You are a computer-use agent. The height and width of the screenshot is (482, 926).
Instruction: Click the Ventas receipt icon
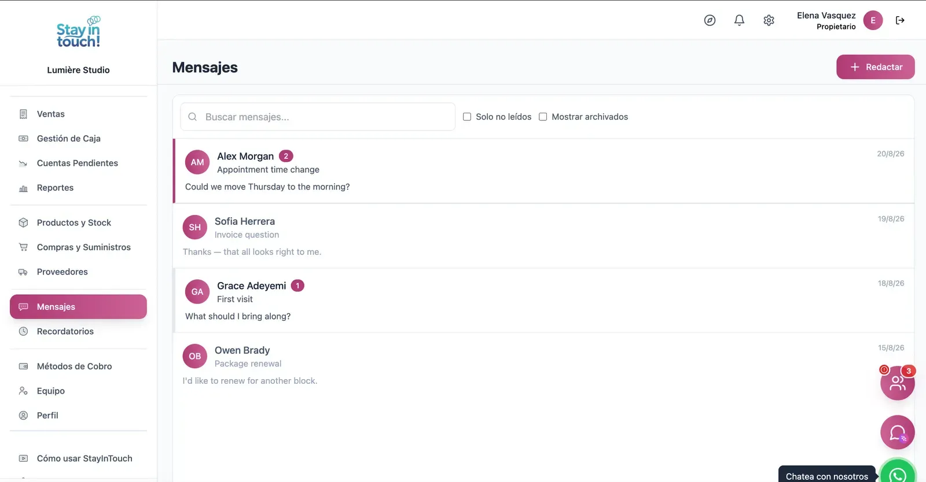pos(23,114)
